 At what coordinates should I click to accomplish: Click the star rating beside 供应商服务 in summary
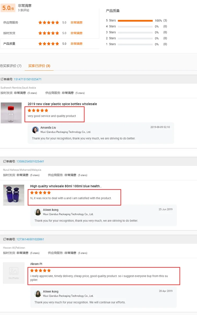[49, 23]
